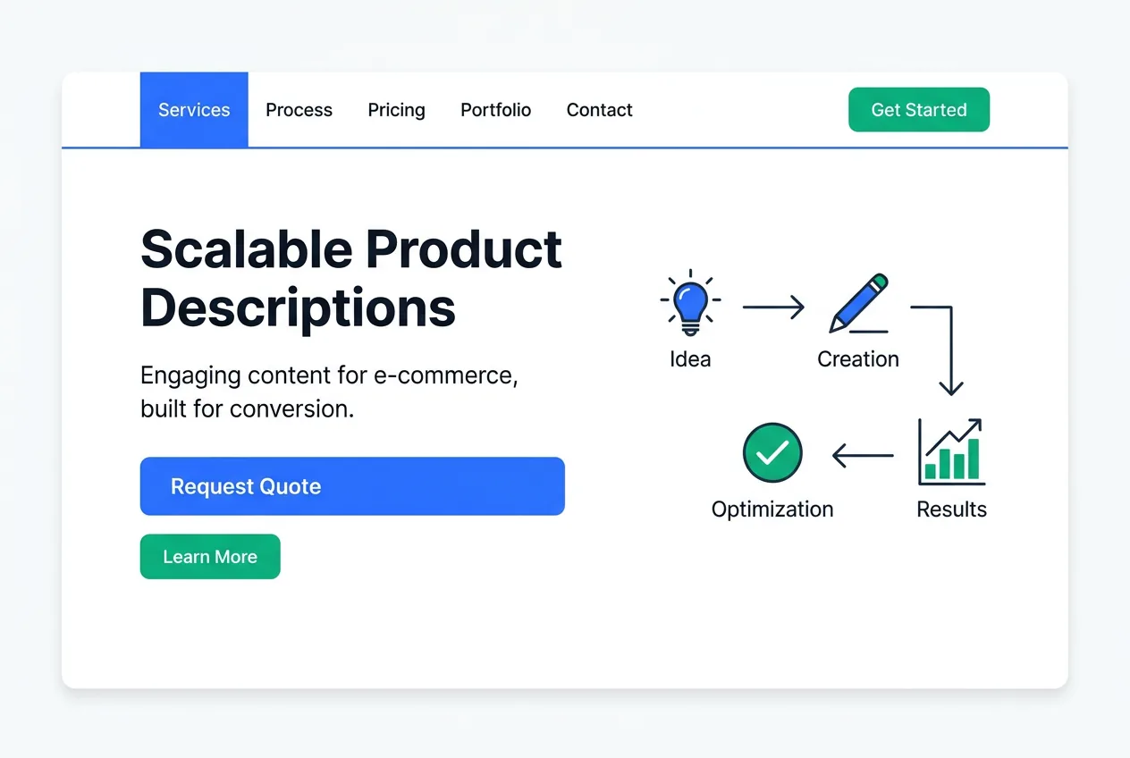Image resolution: width=1130 pixels, height=758 pixels.
Task: Select Learn More
Action: point(210,556)
